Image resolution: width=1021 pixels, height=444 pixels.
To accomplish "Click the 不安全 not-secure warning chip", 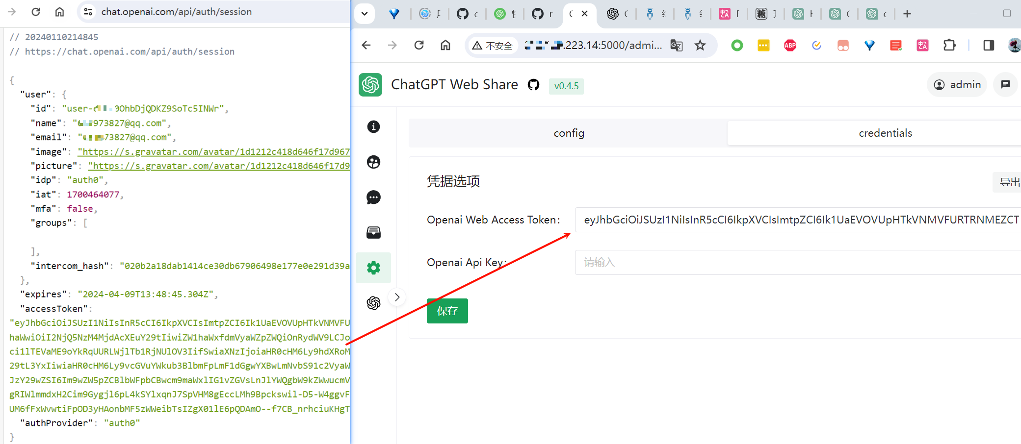I will click(x=493, y=46).
